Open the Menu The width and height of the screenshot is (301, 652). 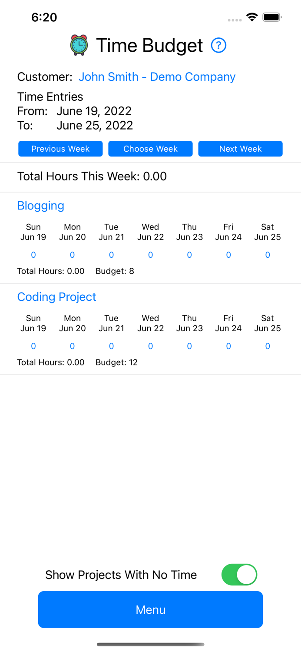pyautogui.click(x=150, y=609)
